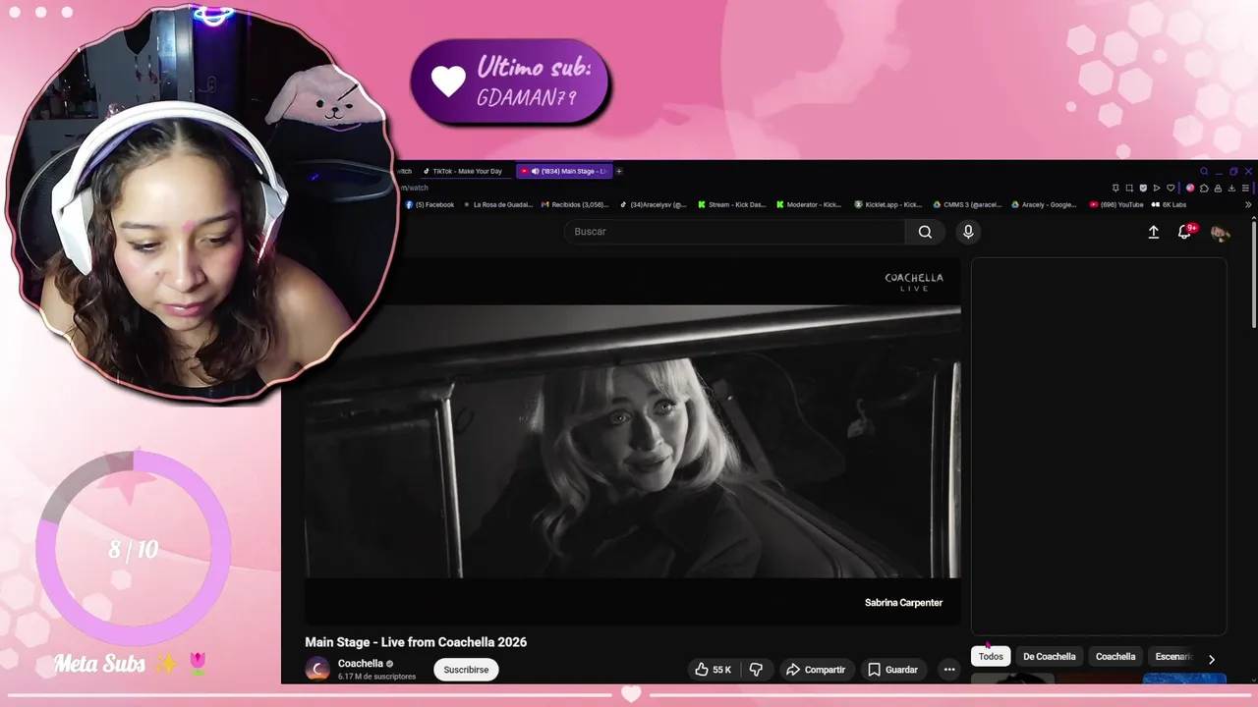This screenshot has height=707, width=1258.
Task: Open the browser profile account icon
Action: [1218, 188]
